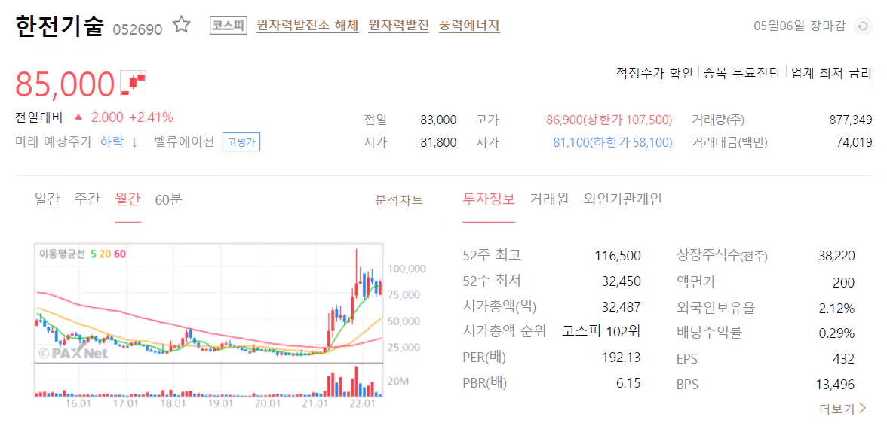Add 한전기술 to favorites with star icon

[182, 26]
